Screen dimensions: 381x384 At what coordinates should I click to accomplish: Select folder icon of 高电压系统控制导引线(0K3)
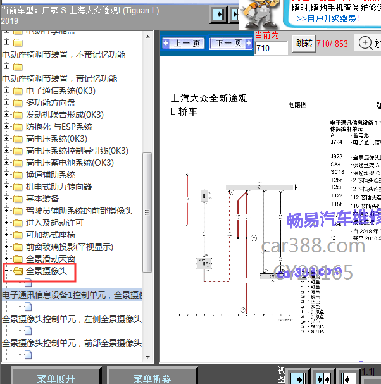[x=18, y=151]
